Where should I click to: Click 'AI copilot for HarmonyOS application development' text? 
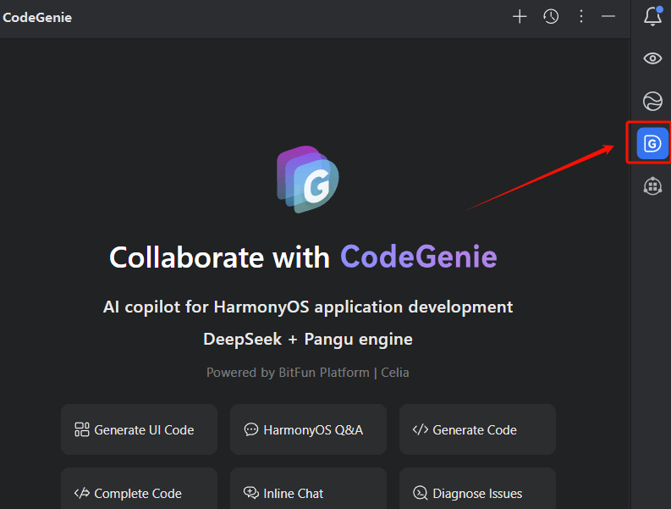(308, 307)
